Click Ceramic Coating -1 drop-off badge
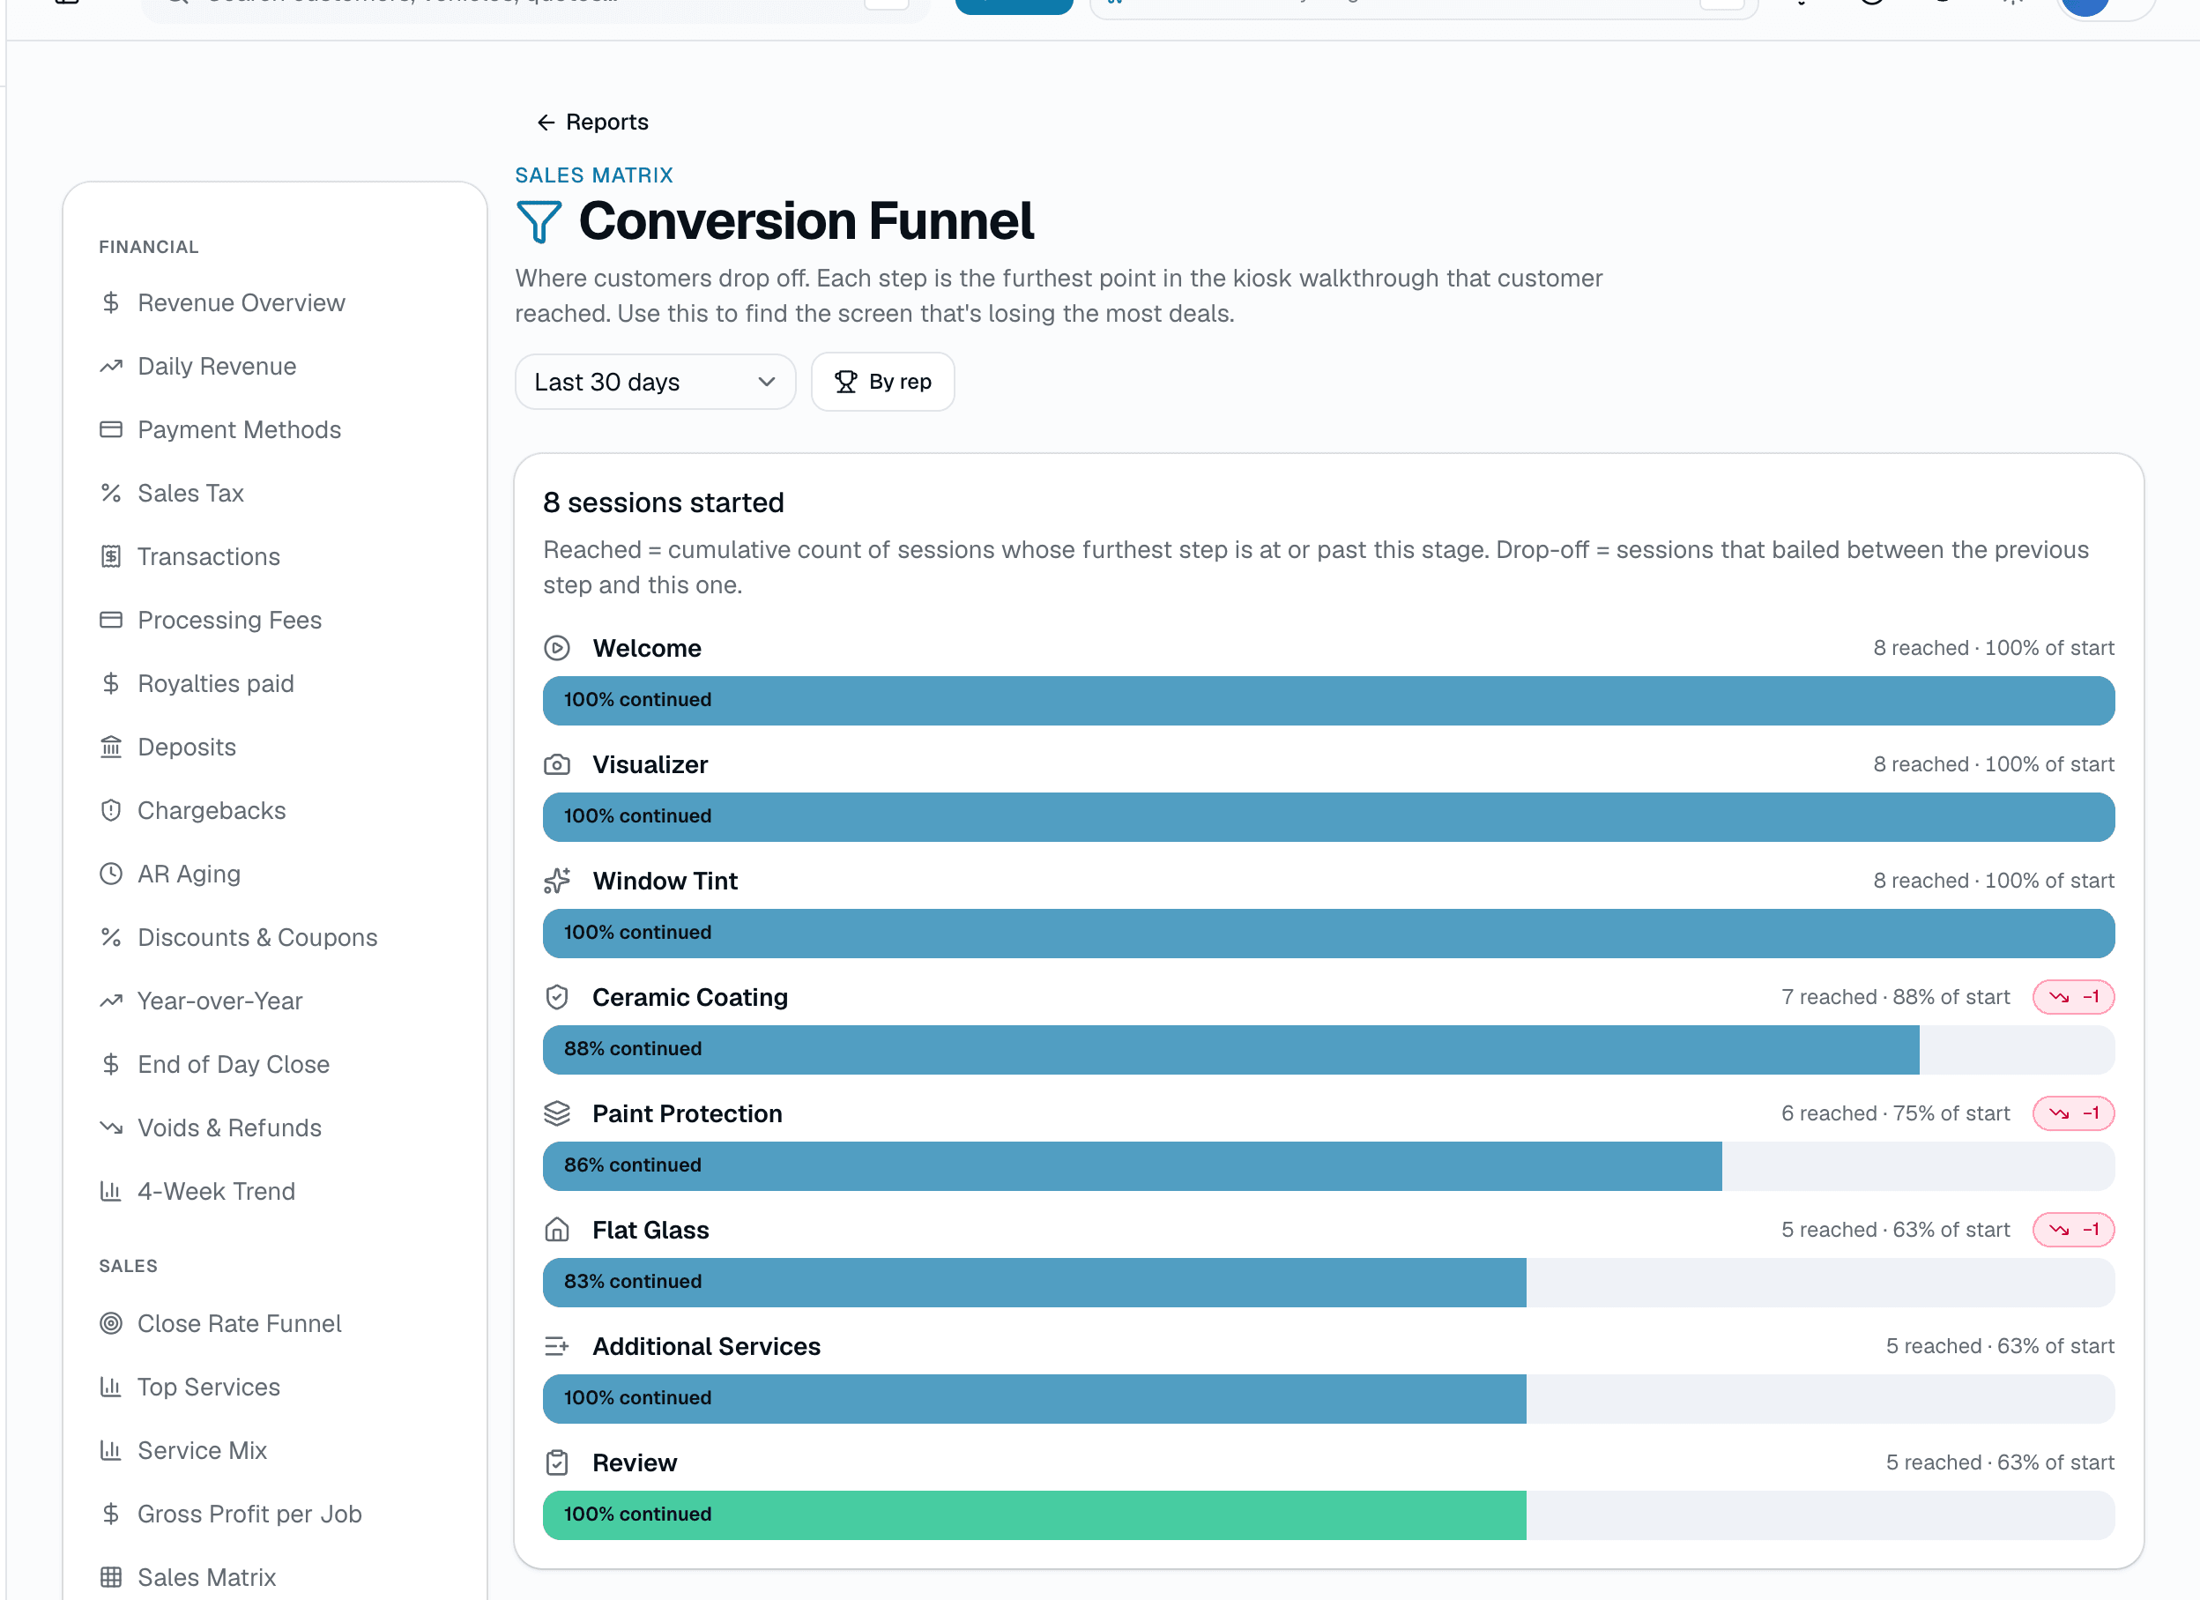 (x=2074, y=997)
